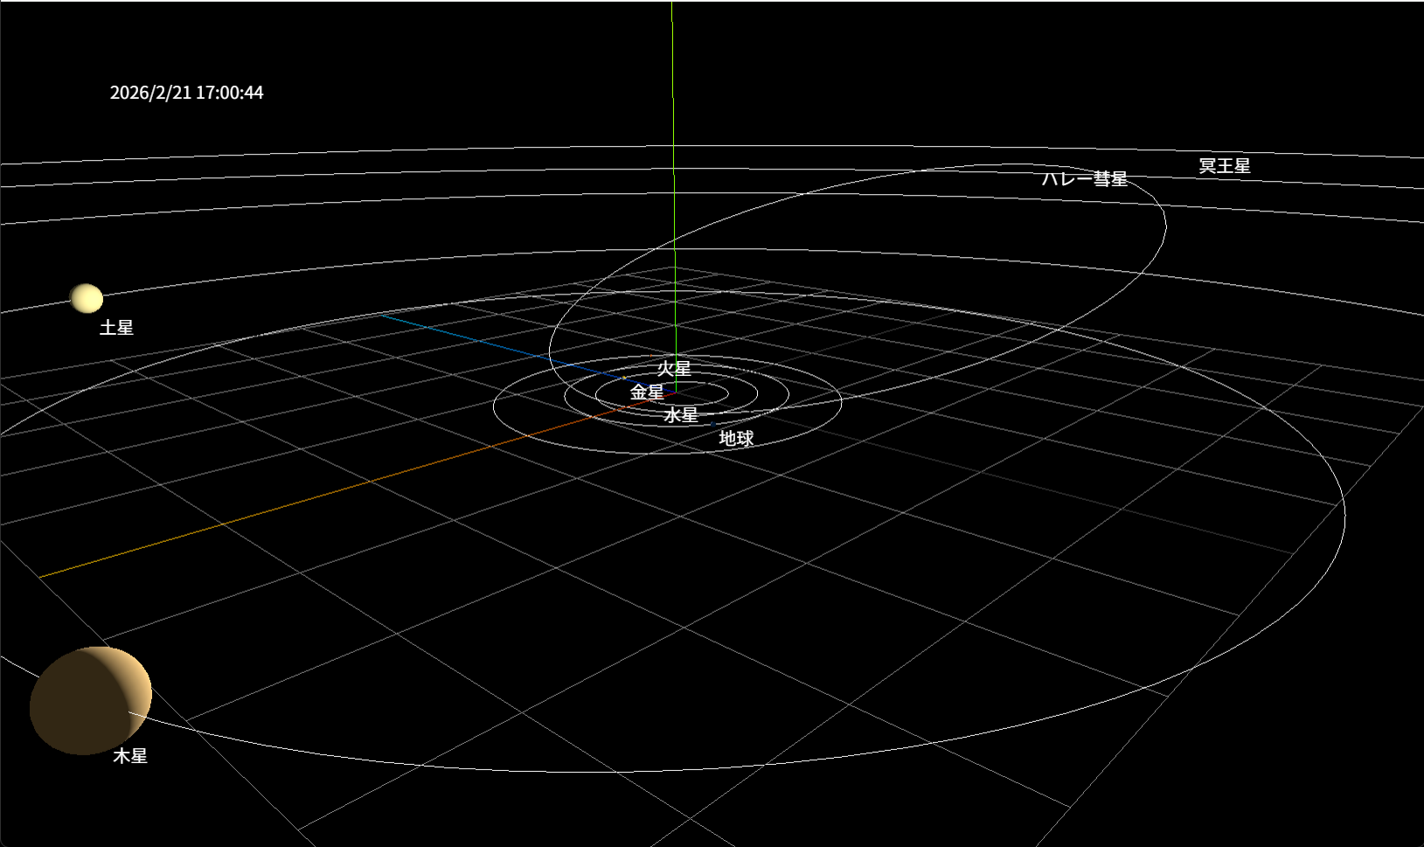Click the date and time 2026/2/21 17:00:44
The height and width of the screenshot is (847, 1424).
tap(186, 93)
